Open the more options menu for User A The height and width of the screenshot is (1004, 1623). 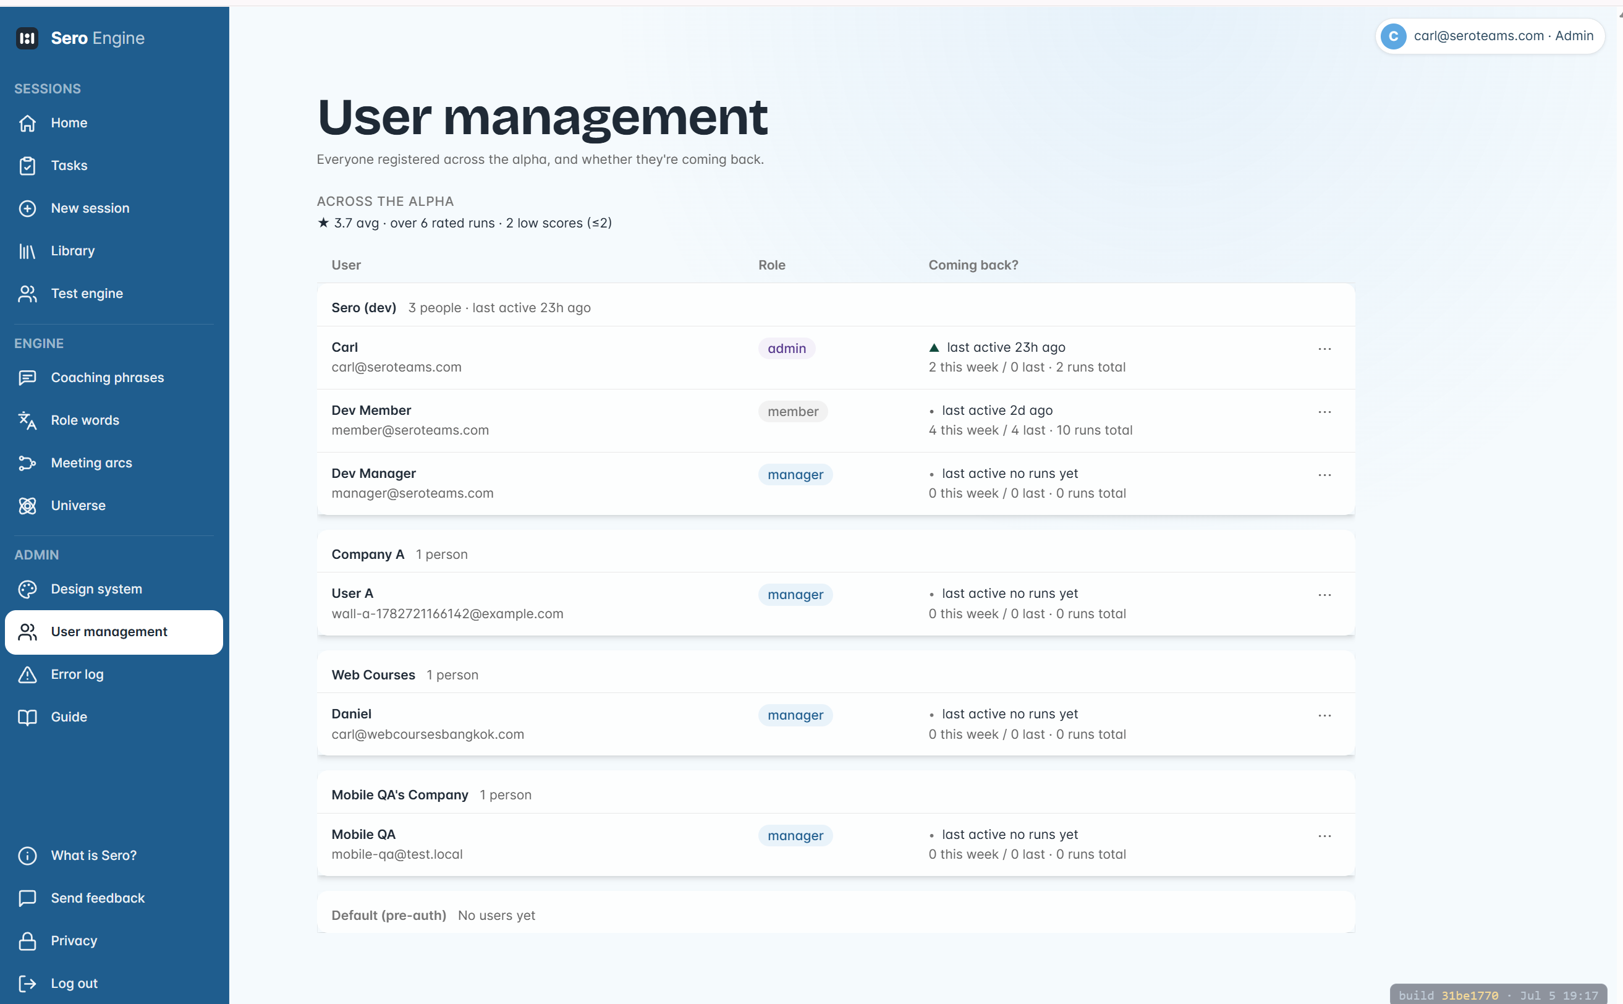click(x=1324, y=595)
